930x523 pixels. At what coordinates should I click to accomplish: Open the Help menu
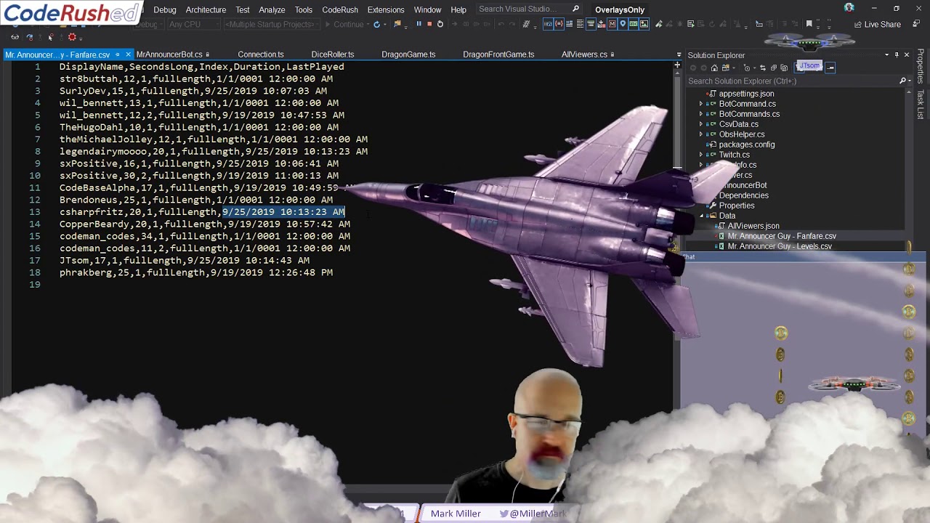pos(458,9)
